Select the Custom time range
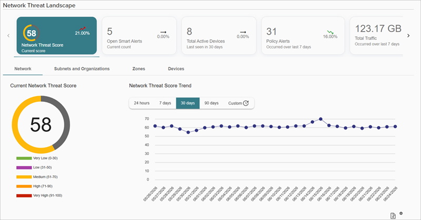 pos(238,103)
